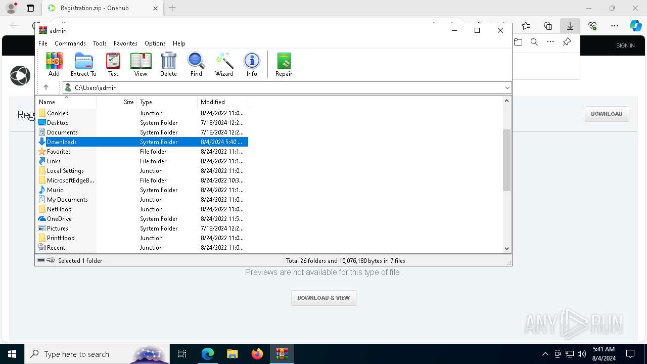Open the Favorites menu
The height and width of the screenshot is (364, 647).
125,43
